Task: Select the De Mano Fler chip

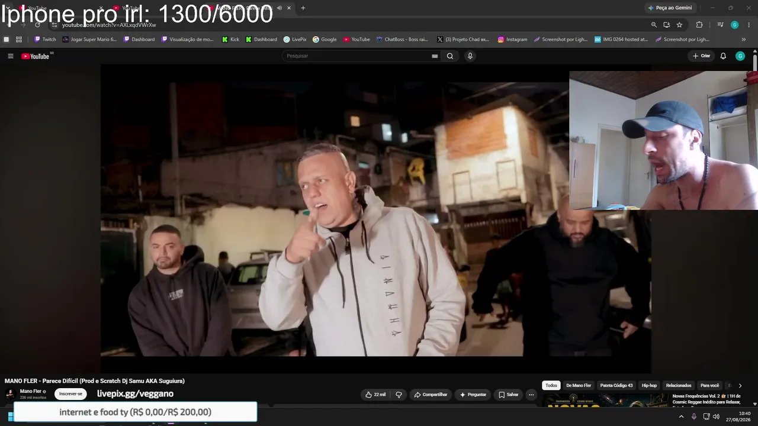Action: [x=579, y=386]
